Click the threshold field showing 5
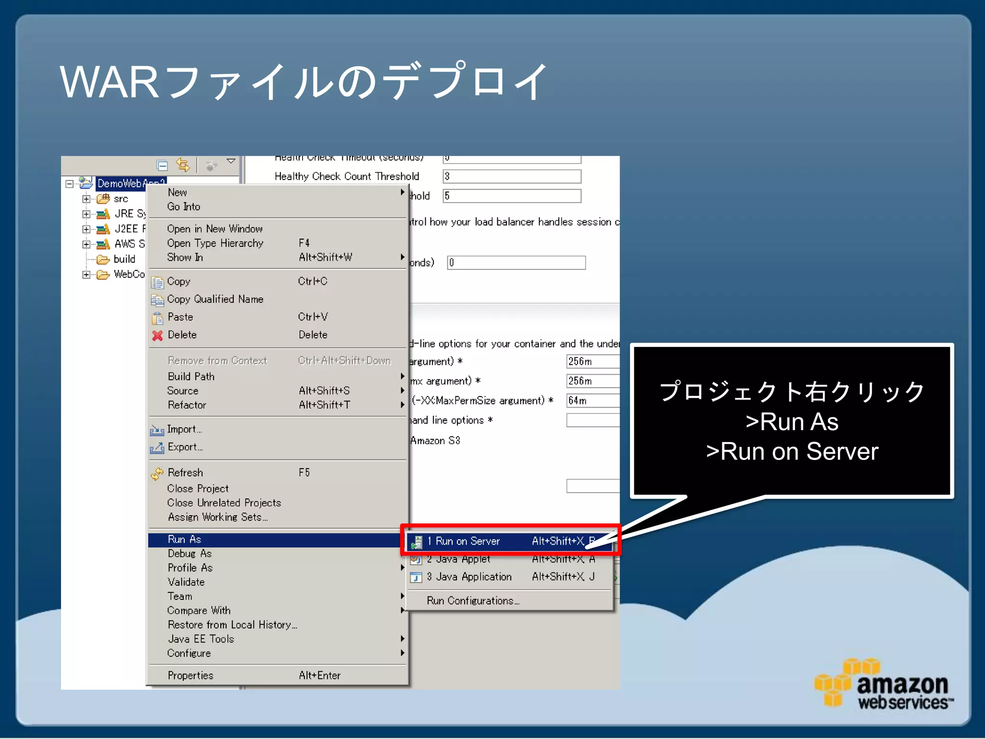Screen dimensions: 985x739 click(x=512, y=196)
